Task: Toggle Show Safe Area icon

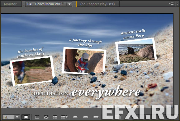Action: [37, 117]
